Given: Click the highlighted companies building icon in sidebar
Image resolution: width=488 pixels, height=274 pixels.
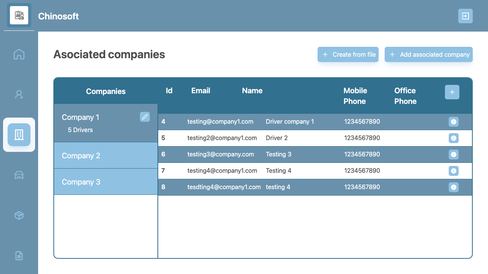Looking at the screenshot, I should [x=19, y=134].
